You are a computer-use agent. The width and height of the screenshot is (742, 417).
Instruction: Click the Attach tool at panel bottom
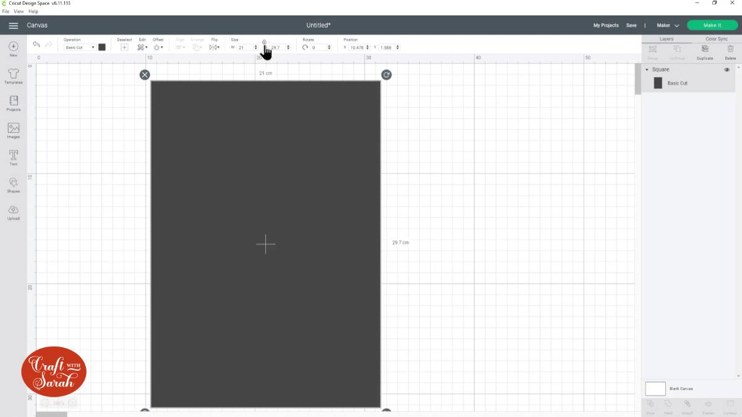pos(687,405)
